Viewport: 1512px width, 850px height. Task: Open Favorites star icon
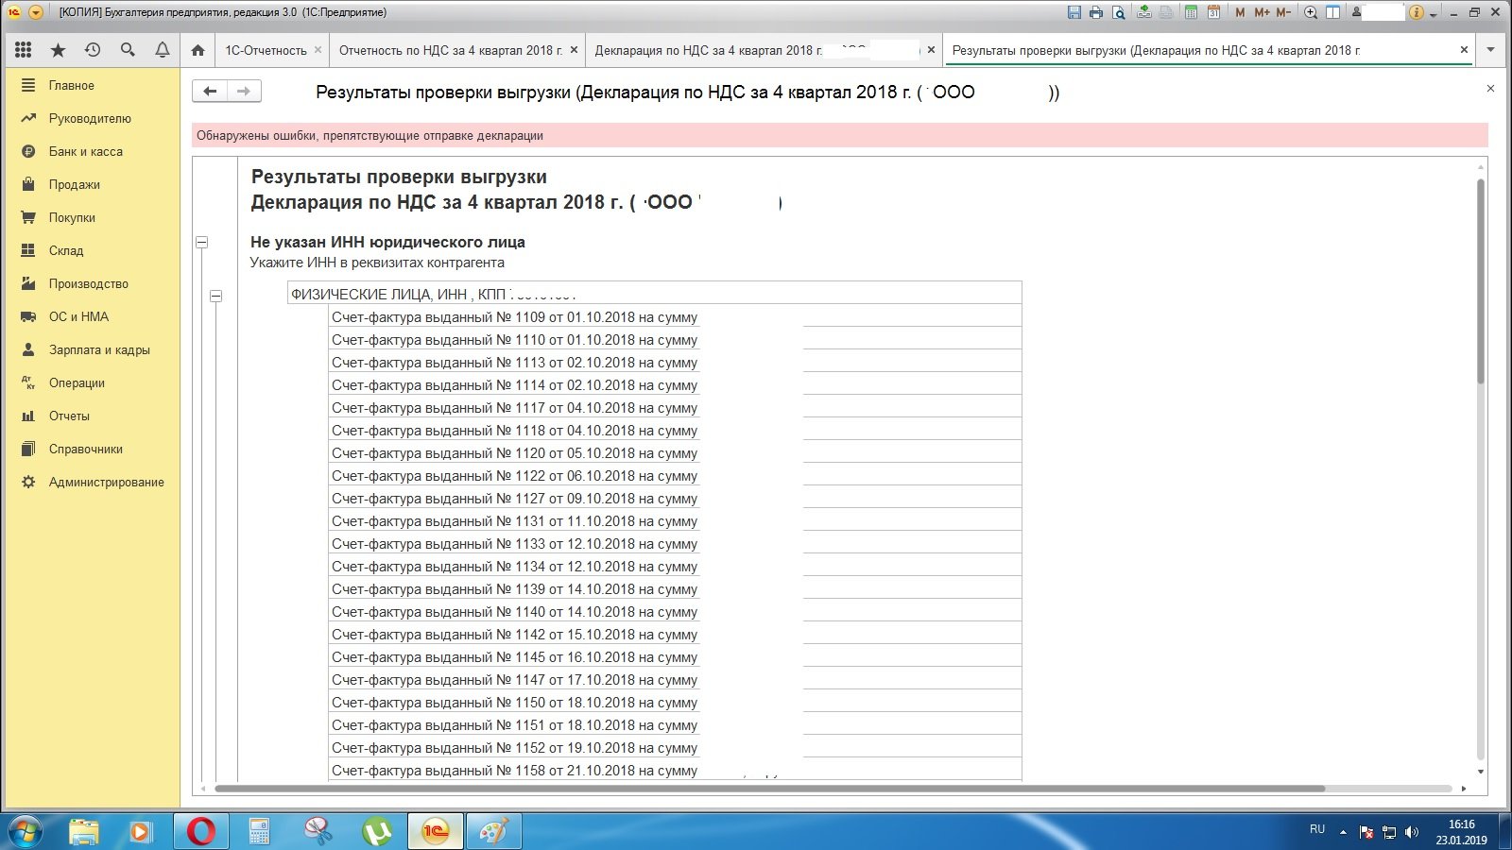pos(59,50)
